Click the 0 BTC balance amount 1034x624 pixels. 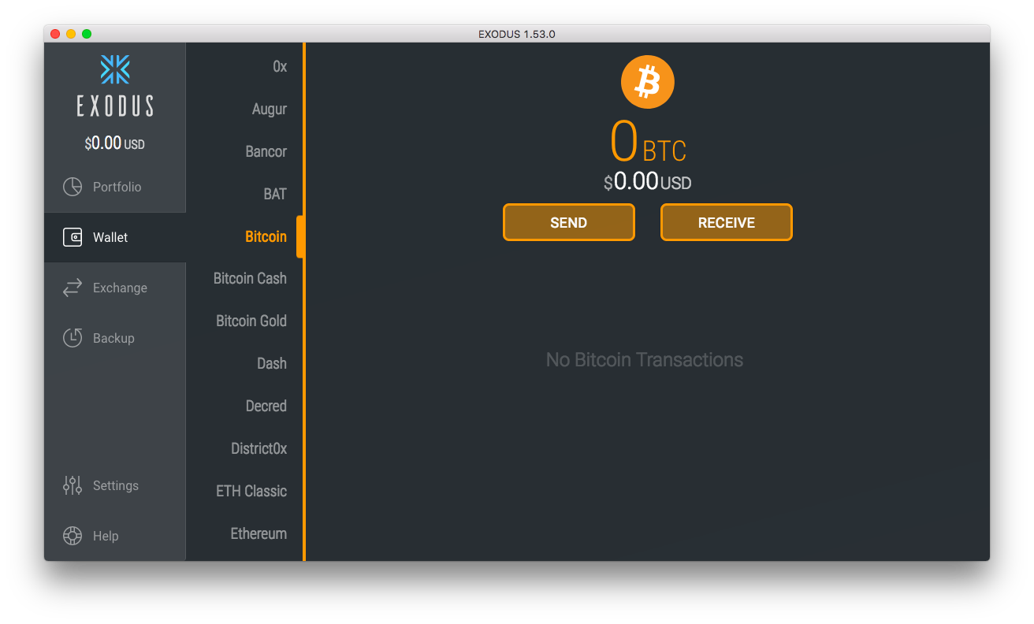pos(648,142)
